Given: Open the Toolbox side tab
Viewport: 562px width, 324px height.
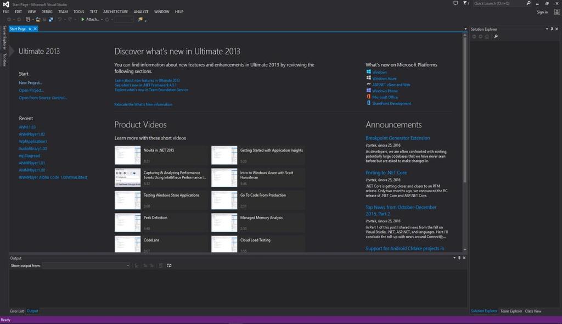Looking at the screenshot, I should (4, 59).
